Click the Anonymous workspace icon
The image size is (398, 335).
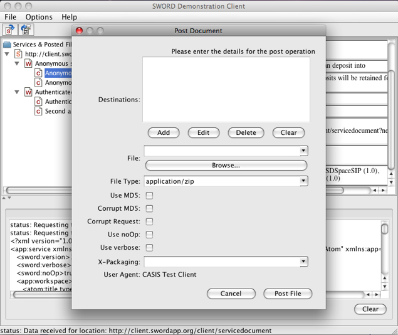pos(28,63)
